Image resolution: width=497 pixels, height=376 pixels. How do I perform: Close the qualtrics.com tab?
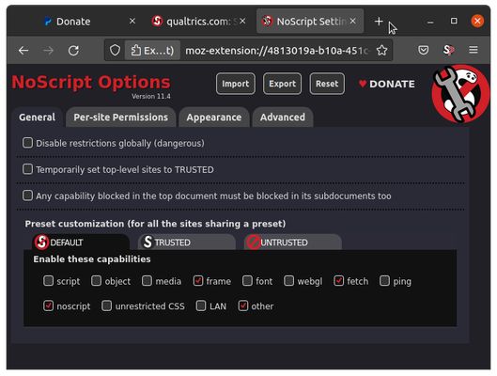242,22
